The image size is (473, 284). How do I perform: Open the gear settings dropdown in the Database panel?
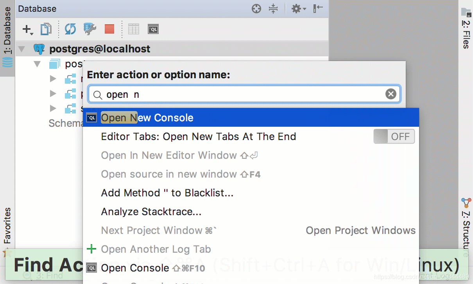[298, 9]
